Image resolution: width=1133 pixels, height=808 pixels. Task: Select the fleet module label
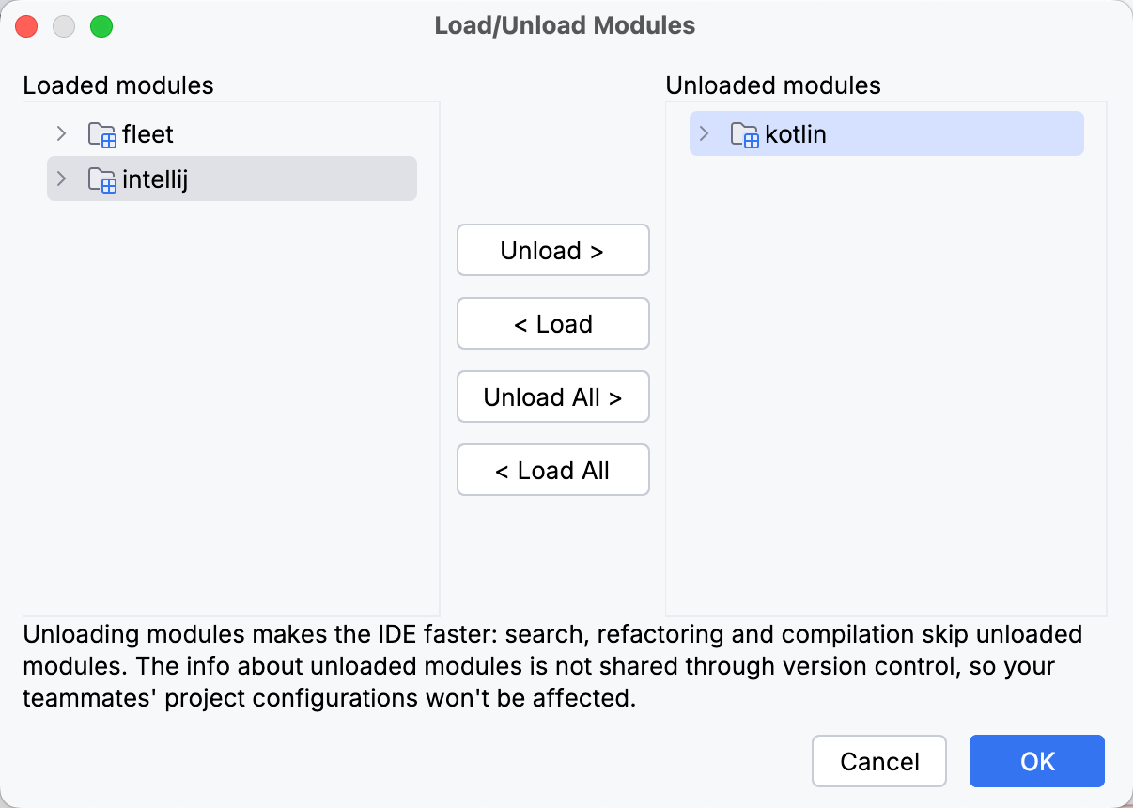pos(147,134)
